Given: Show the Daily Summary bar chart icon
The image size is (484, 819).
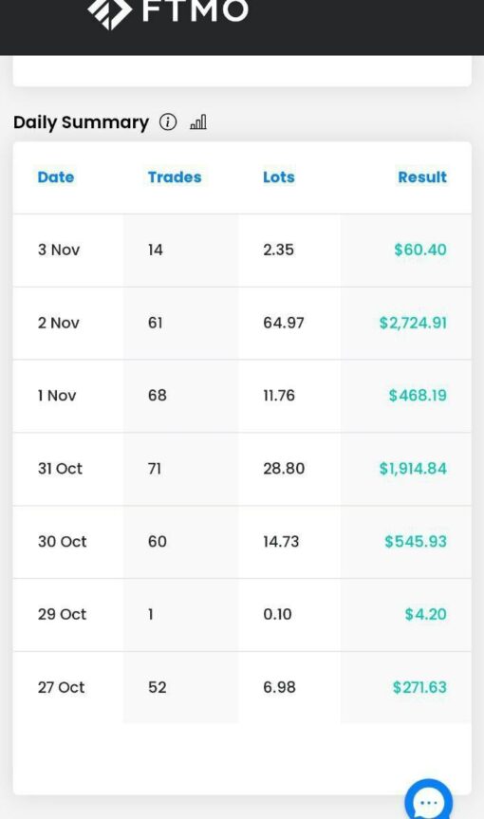Looking at the screenshot, I should [x=198, y=122].
